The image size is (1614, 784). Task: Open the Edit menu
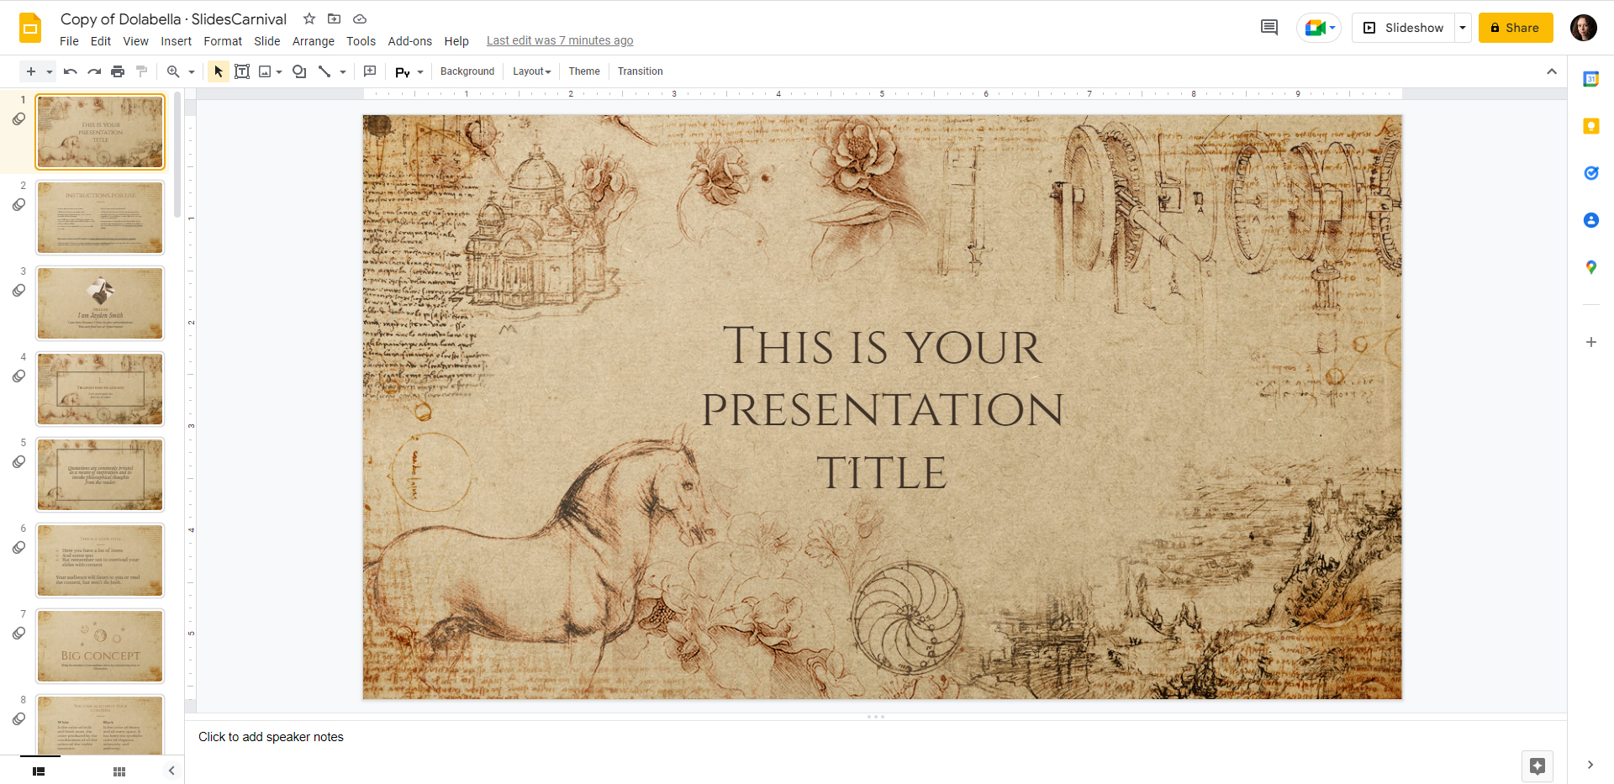101,41
